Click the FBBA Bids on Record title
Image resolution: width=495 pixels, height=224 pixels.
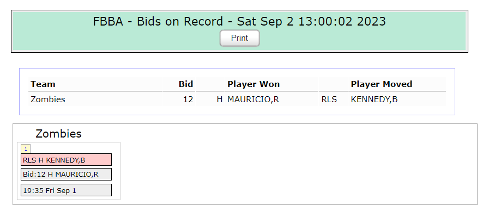click(x=239, y=21)
